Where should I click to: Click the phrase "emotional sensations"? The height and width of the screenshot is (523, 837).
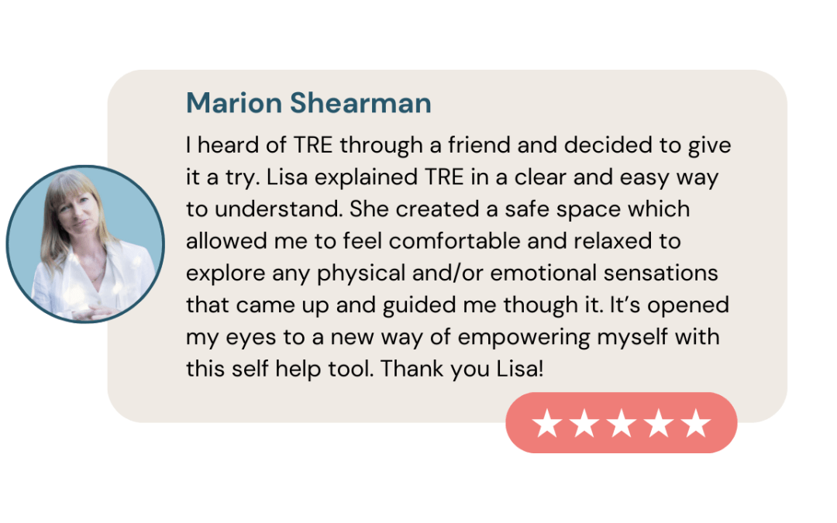[x=604, y=273]
